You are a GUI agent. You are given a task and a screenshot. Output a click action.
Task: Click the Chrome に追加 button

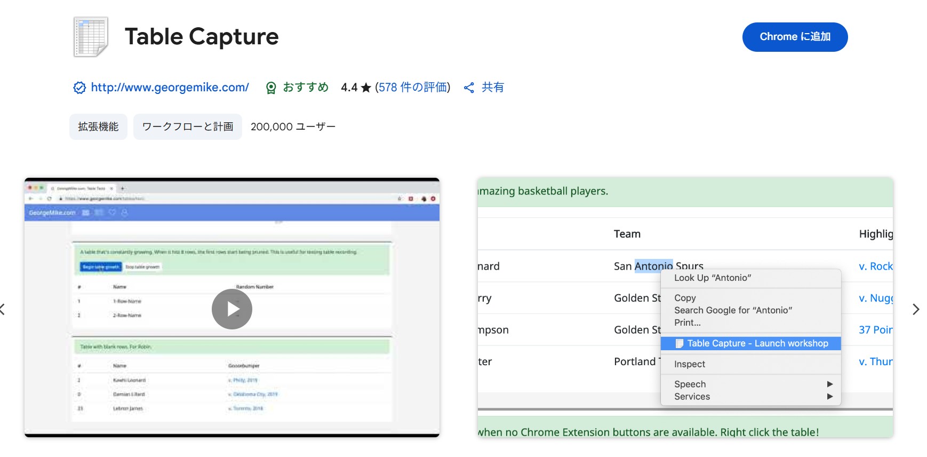(x=794, y=37)
